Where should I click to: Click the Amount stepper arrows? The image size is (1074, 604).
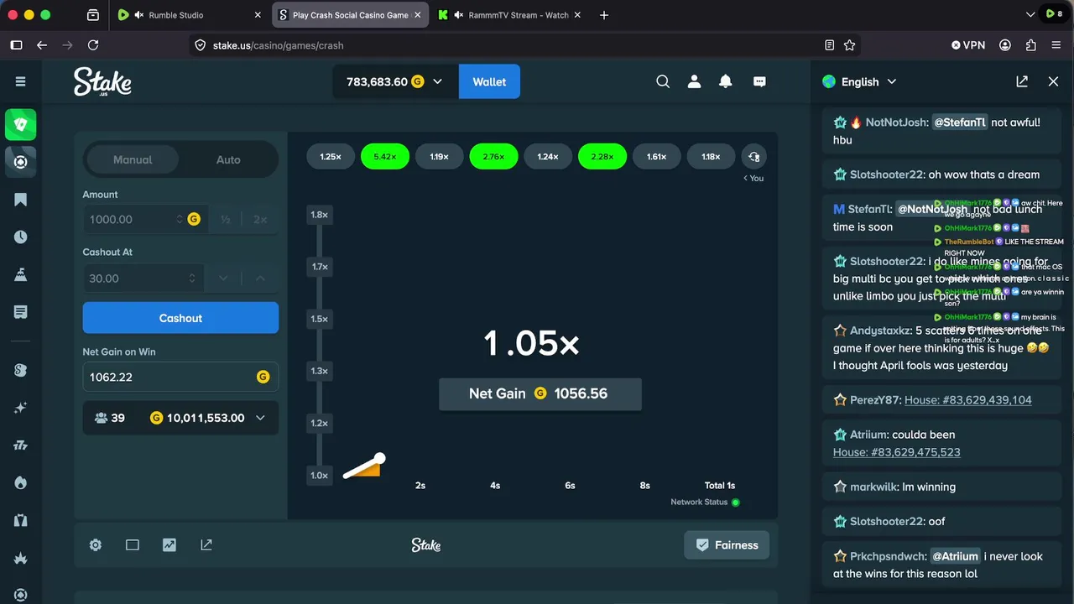point(179,219)
